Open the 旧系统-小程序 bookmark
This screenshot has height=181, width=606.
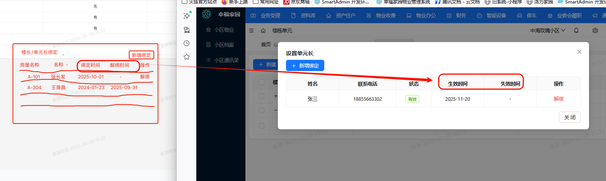504,2
